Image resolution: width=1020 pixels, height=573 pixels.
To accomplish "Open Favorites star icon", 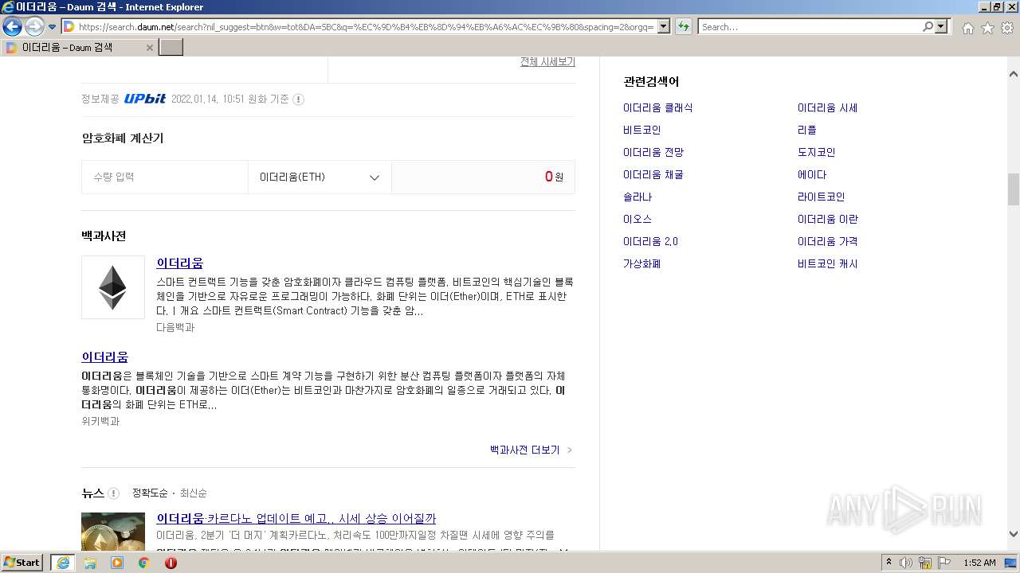I will point(987,28).
